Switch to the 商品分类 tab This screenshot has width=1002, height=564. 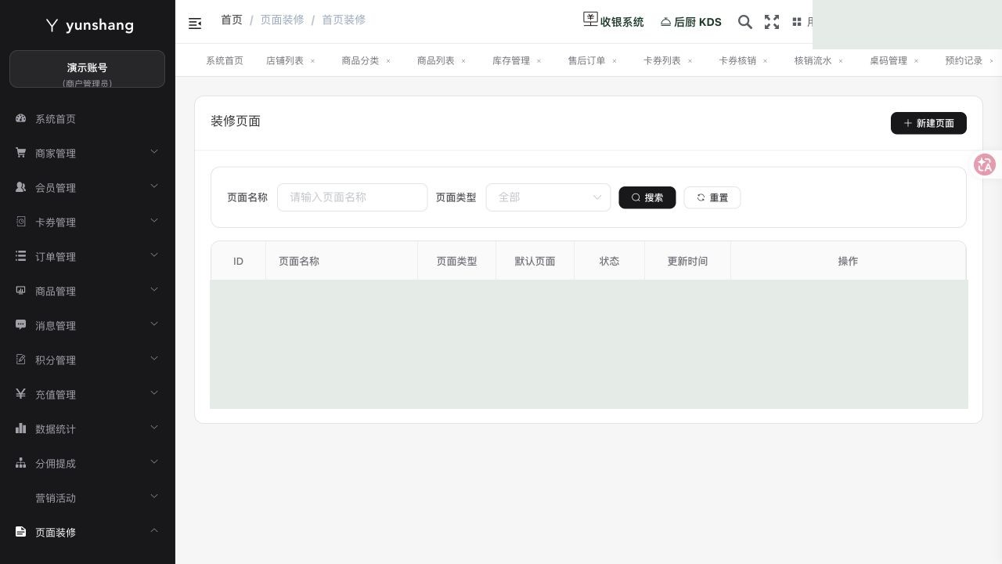click(x=360, y=60)
